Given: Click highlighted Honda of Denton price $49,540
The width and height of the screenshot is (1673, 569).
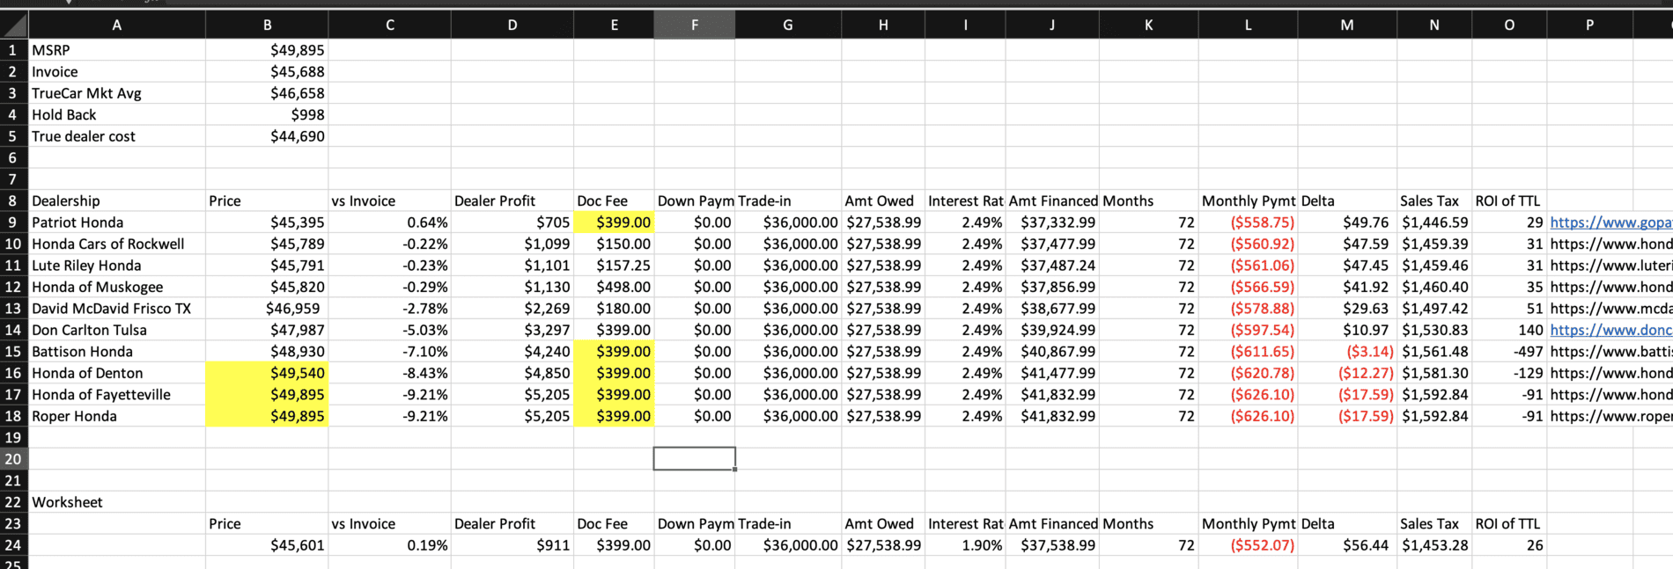Looking at the screenshot, I should point(267,373).
